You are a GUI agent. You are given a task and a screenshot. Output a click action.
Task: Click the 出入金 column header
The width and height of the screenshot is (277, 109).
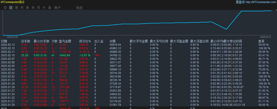pyautogui.click(x=99, y=41)
